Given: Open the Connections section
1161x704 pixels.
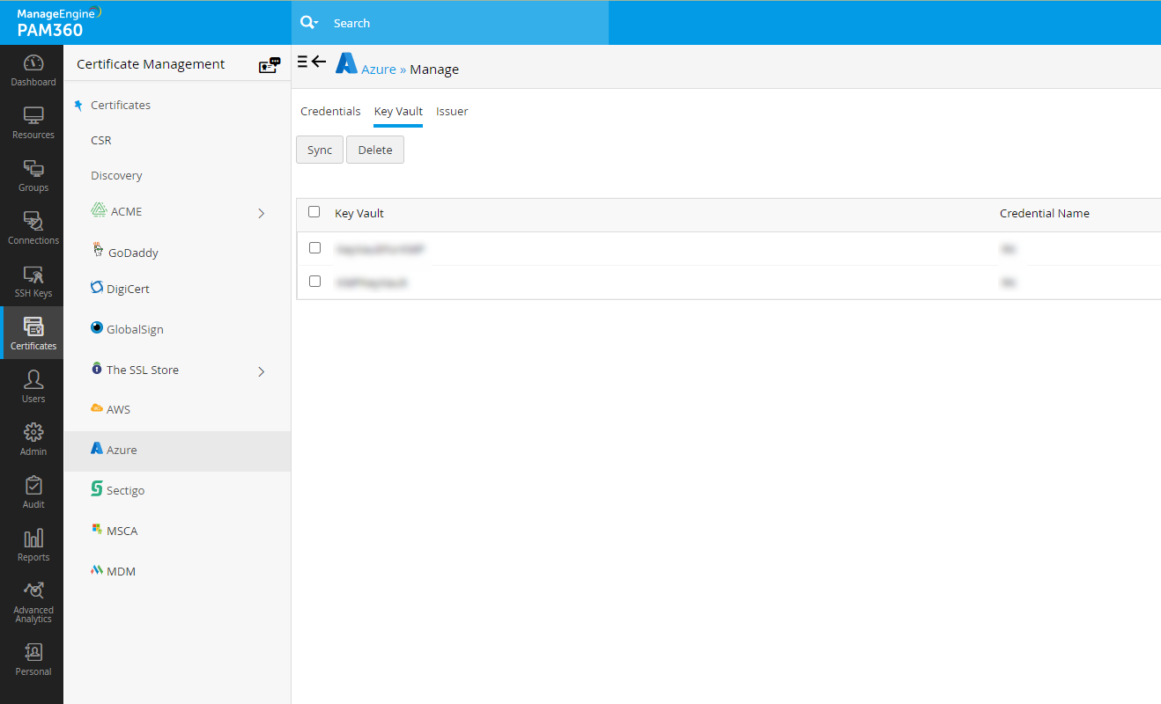Looking at the screenshot, I should [33, 227].
